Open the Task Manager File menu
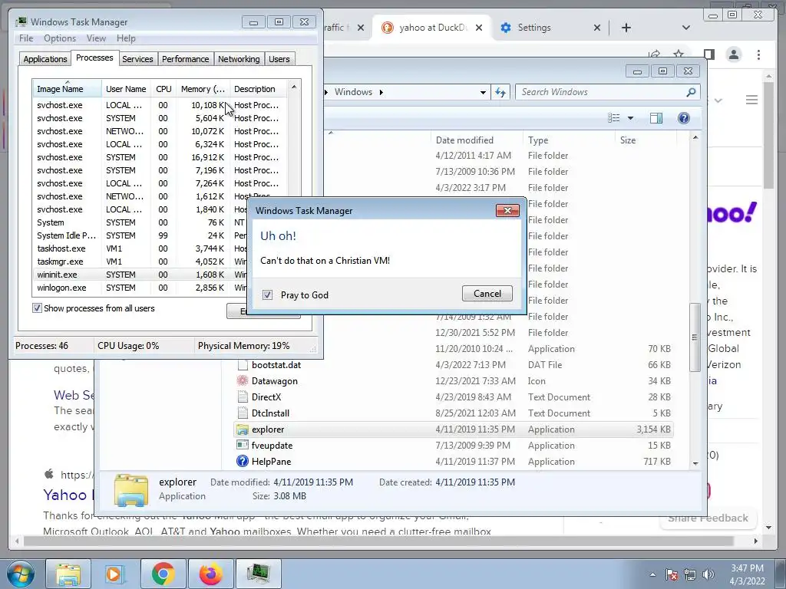The height and width of the screenshot is (589, 786). [26, 38]
